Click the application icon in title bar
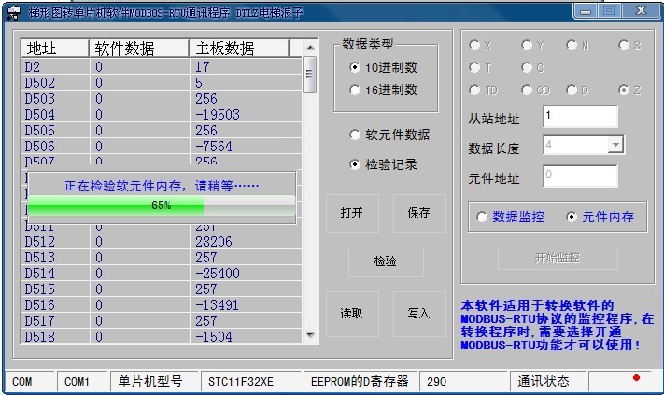This screenshot has height=395, width=664. click(13, 11)
